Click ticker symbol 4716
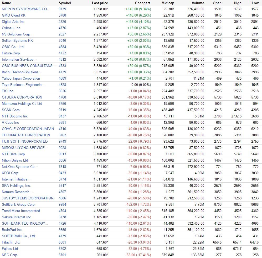The width and height of the screenshot is (262, 258). [x=62, y=129]
